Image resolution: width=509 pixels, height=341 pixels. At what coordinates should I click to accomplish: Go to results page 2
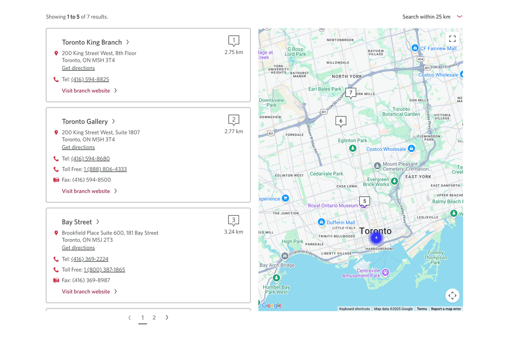click(154, 317)
